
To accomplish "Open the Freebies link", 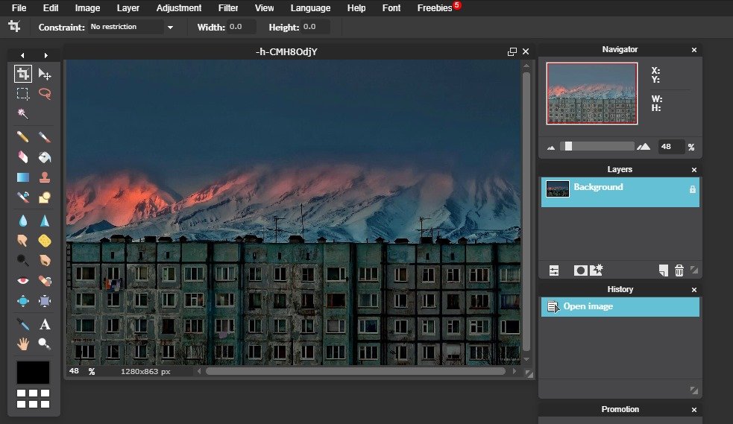I will (x=435, y=8).
